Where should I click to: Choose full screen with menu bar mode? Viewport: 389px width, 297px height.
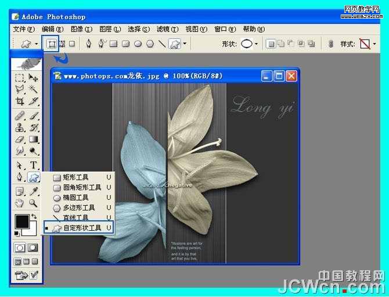pos(26,262)
